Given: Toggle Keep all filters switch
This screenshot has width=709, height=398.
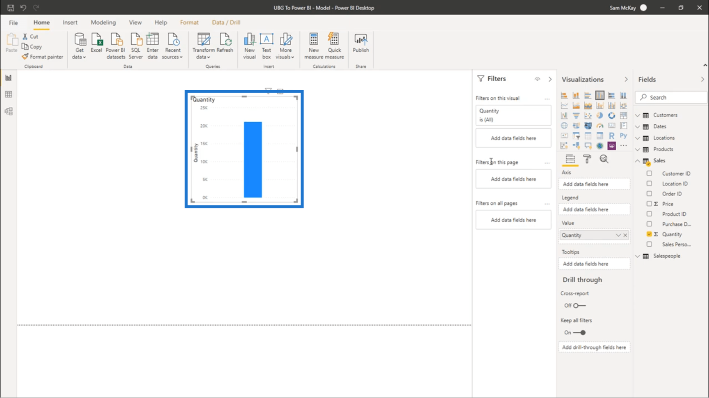Looking at the screenshot, I should [x=579, y=332].
